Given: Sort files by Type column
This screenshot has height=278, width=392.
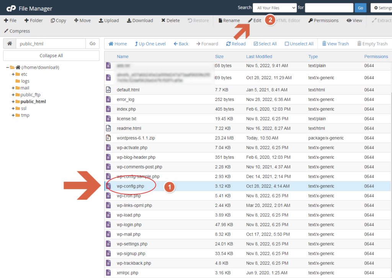Looking at the screenshot, I should click(313, 57).
